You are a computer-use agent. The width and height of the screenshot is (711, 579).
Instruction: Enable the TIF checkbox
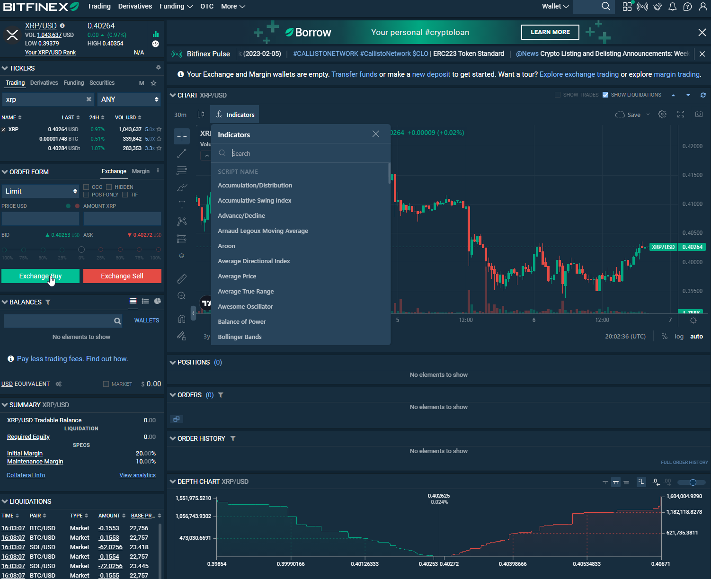tap(125, 195)
